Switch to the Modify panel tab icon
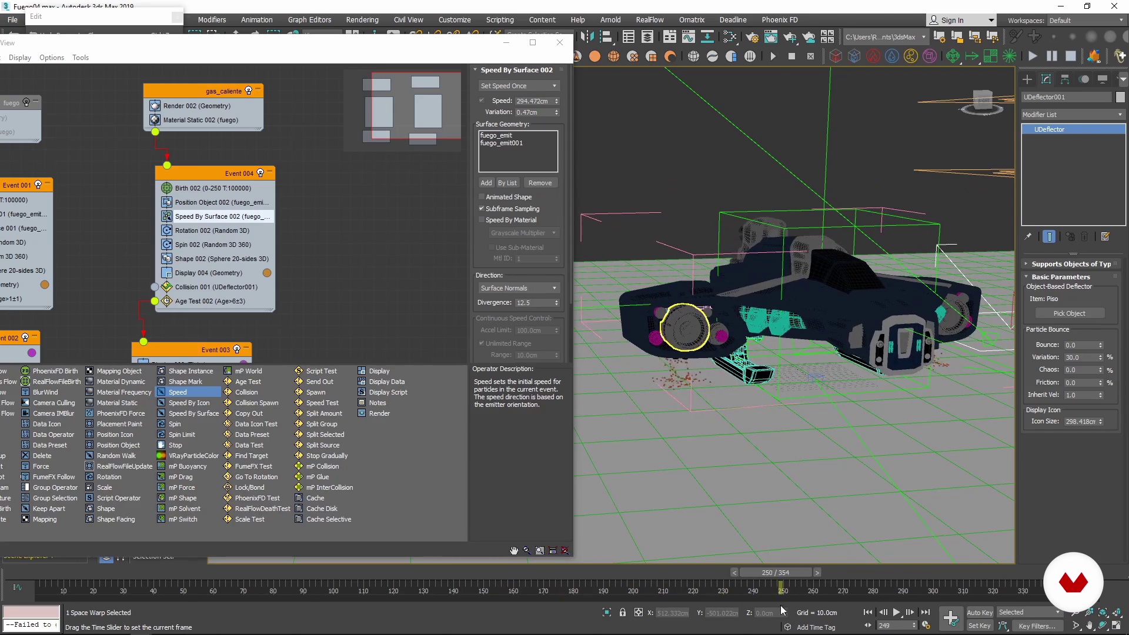Screen dimensions: 1129x635 coord(1046,79)
